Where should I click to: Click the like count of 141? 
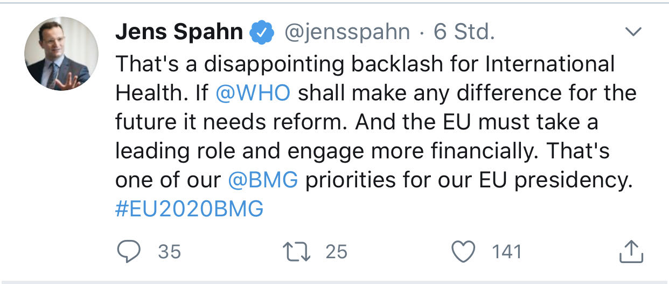pos(507,251)
